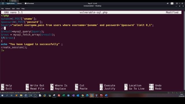Click the $passwrd=$_POST line

[22, 22]
